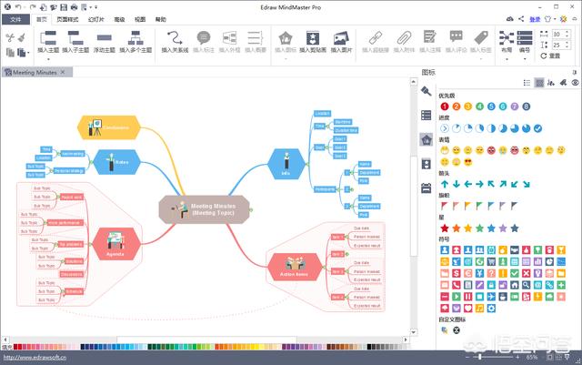Open the 帮助 help tab

pos(161,19)
